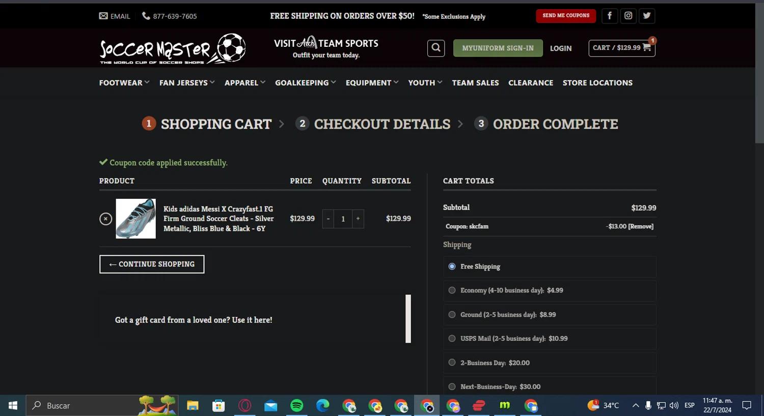Open the search magnifier icon
This screenshot has height=416, width=764.
[x=436, y=48]
